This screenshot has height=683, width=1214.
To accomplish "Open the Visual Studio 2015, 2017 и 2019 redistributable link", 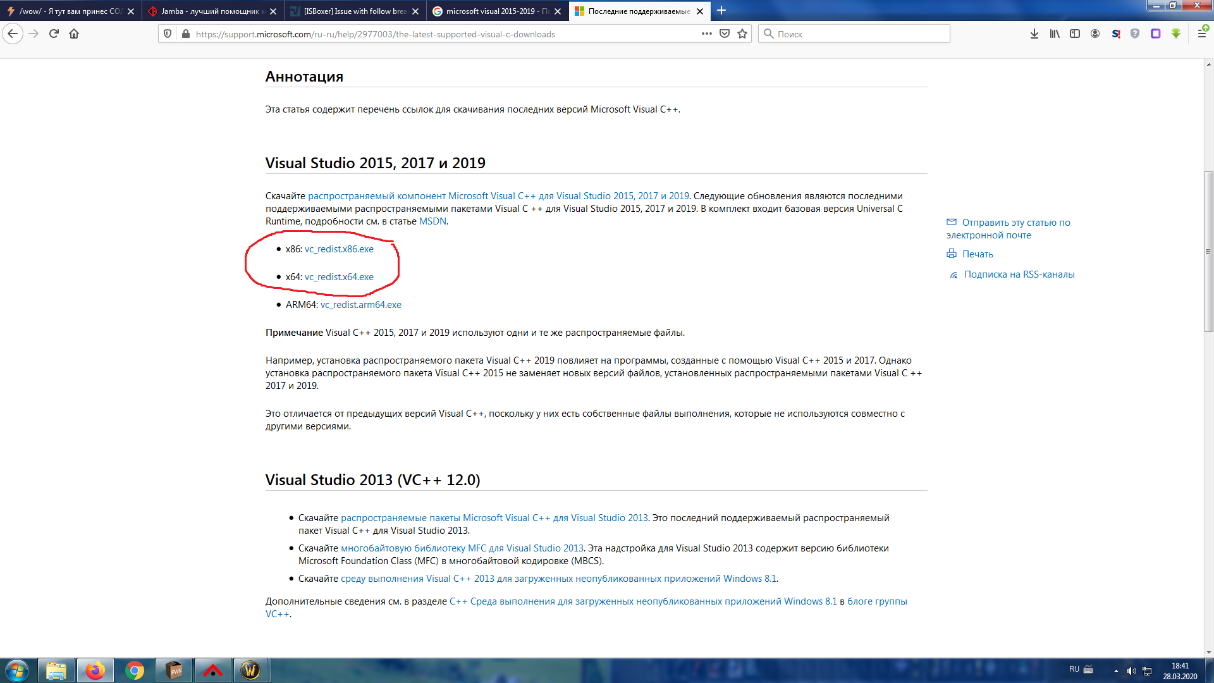I will click(498, 196).
